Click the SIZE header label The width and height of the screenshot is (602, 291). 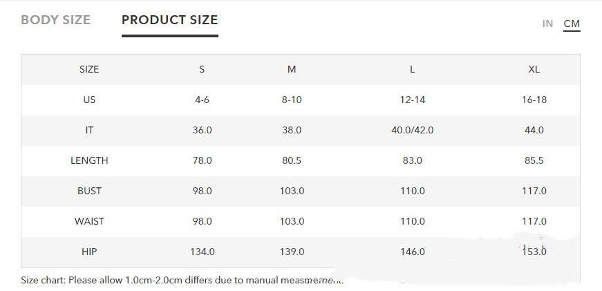pyautogui.click(x=89, y=69)
